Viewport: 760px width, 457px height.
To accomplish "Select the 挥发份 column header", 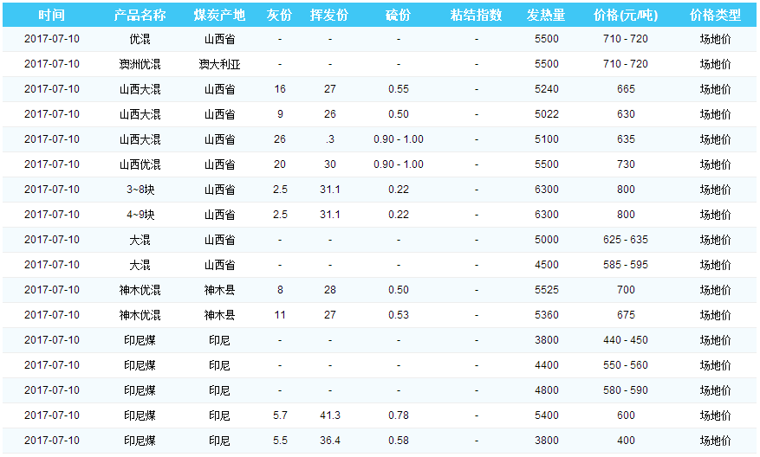I will [329, 16].
